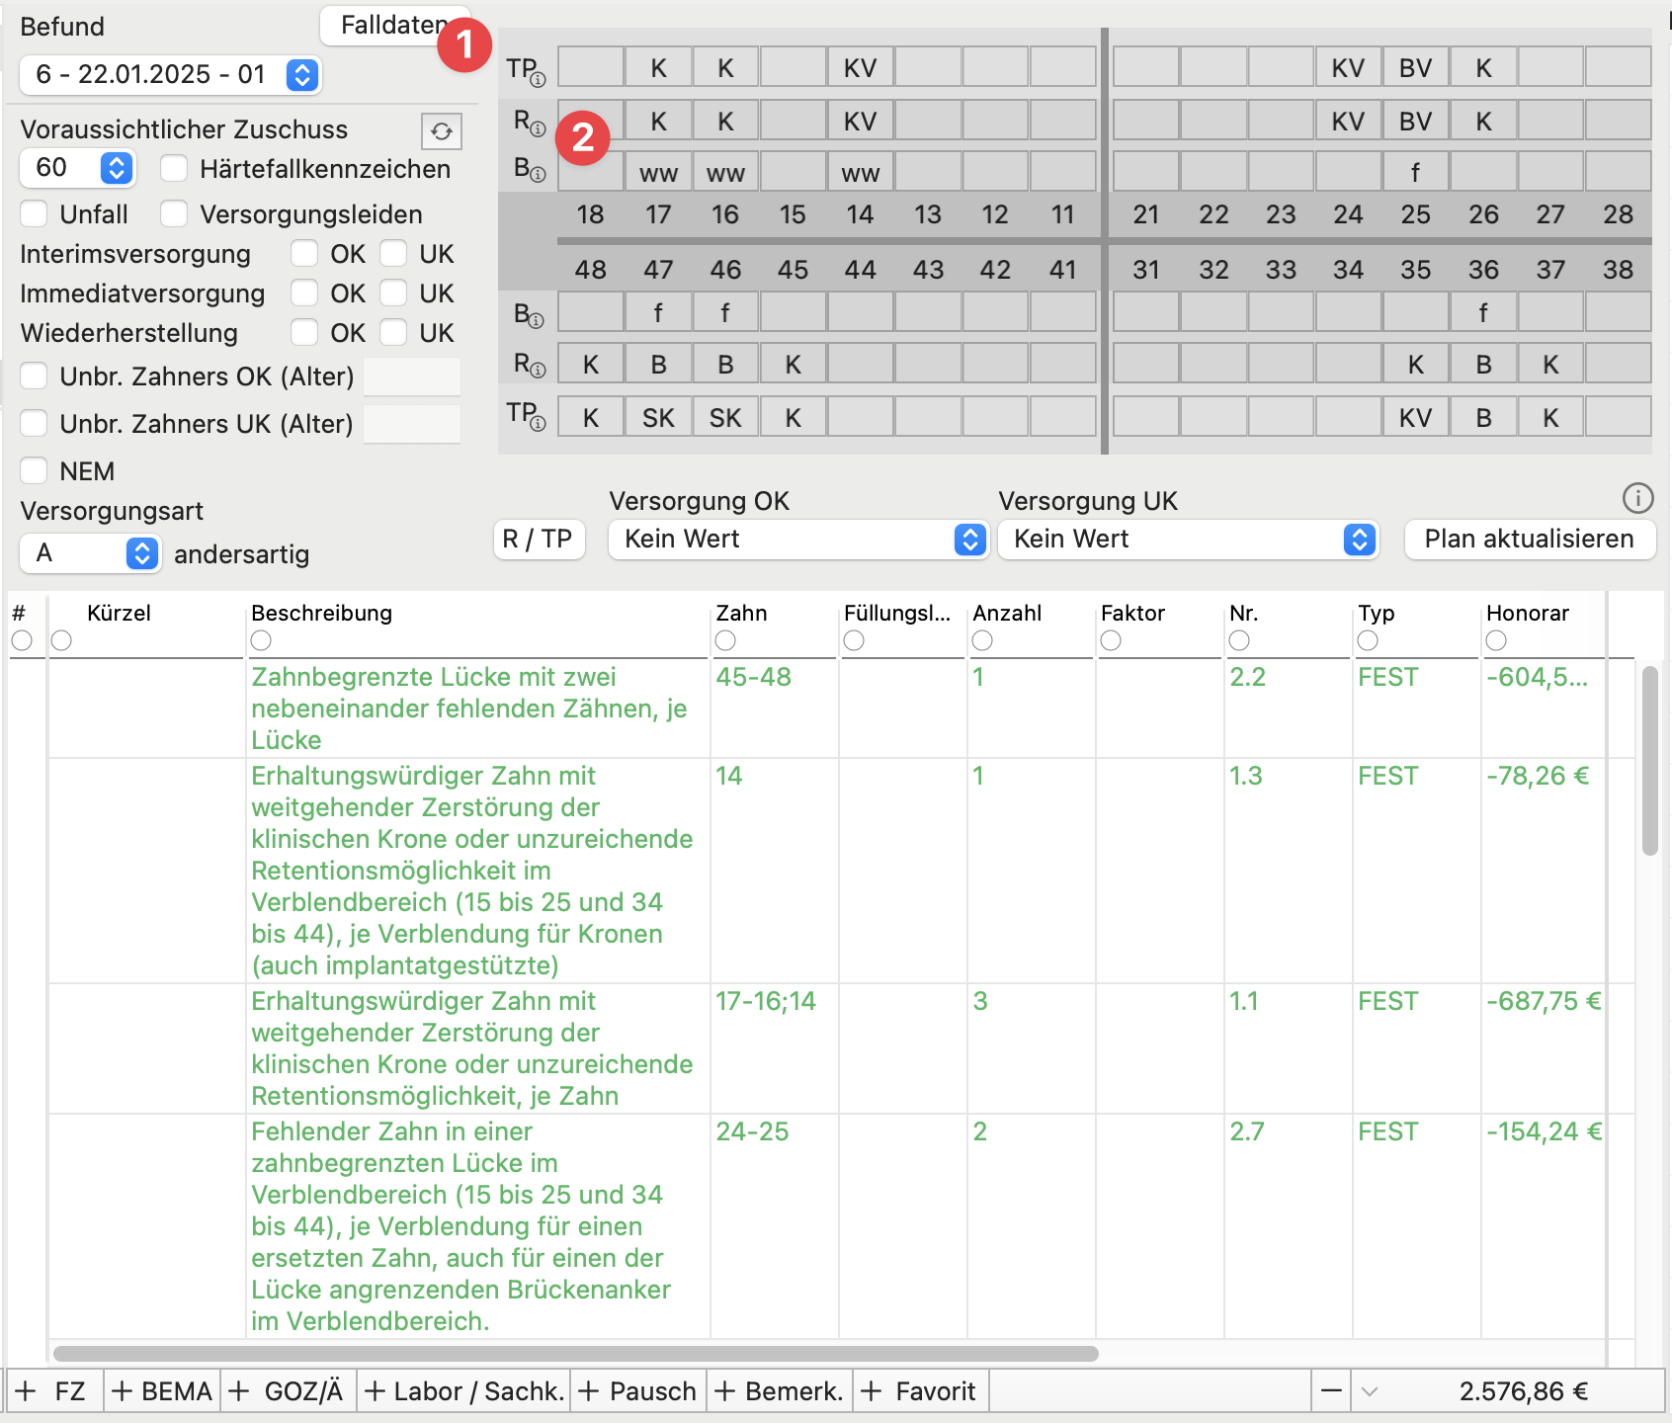Select radio under Anzahl column header
Screen dimensions: 1672x1423
982,640
